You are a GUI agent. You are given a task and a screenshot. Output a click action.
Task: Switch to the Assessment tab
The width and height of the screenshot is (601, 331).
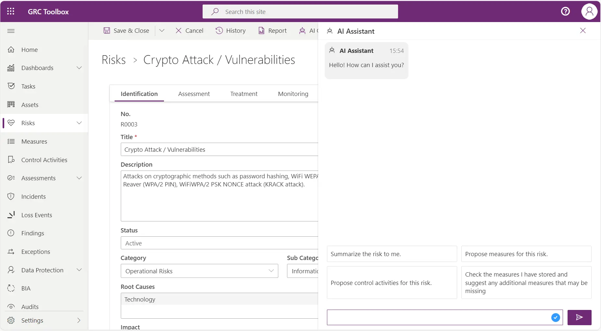[194, 94]
